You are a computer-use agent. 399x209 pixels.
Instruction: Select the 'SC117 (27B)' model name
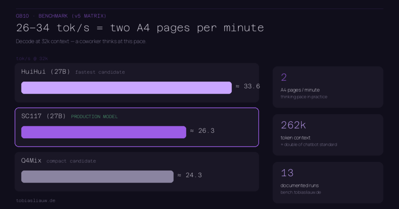44,116
